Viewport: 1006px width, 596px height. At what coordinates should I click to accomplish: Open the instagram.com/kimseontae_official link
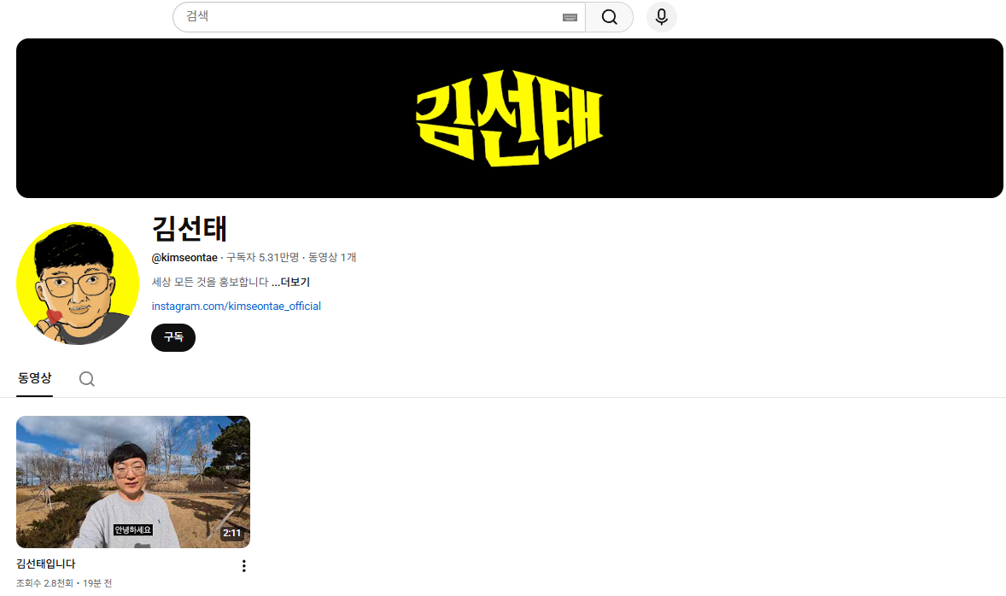tap(237, 306)
